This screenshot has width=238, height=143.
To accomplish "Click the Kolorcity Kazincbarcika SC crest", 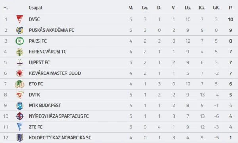I will coord(20,138).
